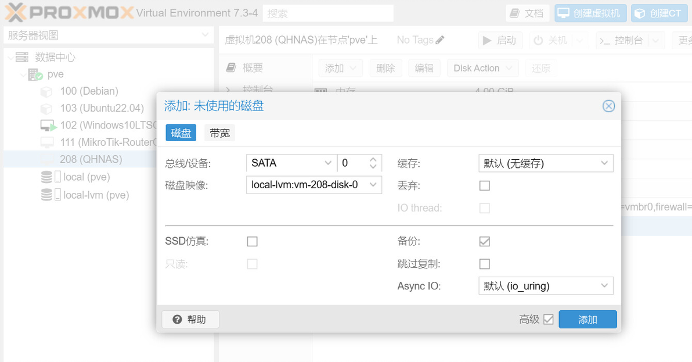
Task: Open the 关机 shutdown options arrow
Action: 580,41
